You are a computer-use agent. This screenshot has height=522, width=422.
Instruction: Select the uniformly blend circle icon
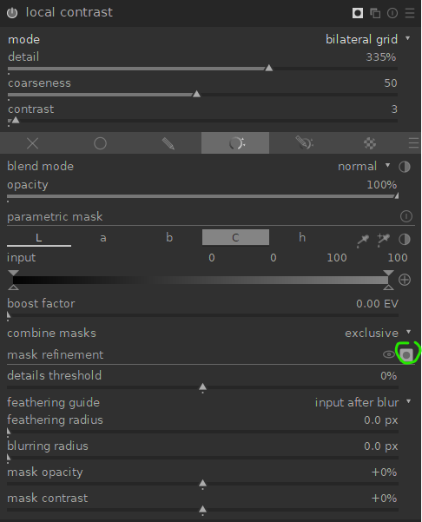pyautogui.click(x=100, y=143)
